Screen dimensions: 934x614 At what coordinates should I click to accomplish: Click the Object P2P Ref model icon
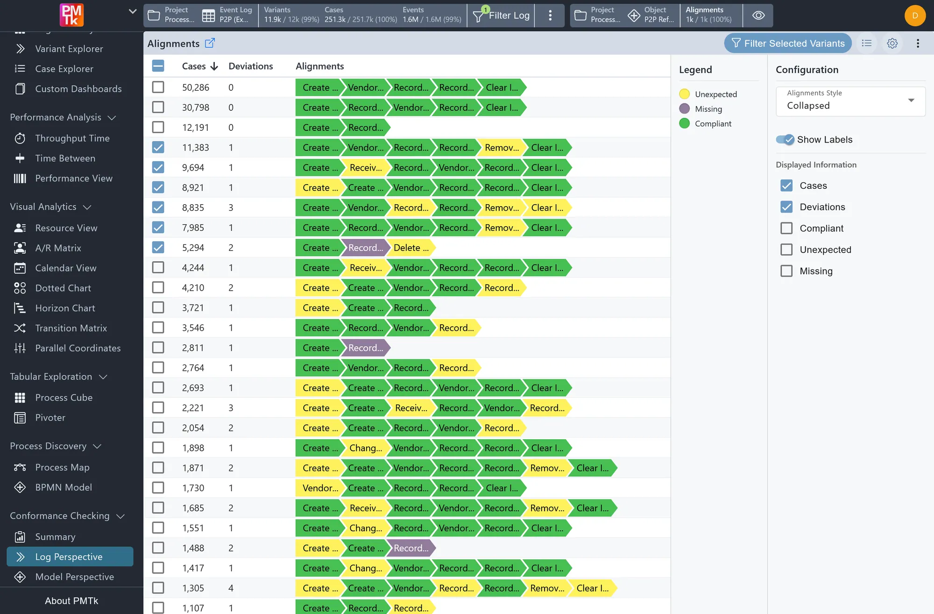coord(634,15)
